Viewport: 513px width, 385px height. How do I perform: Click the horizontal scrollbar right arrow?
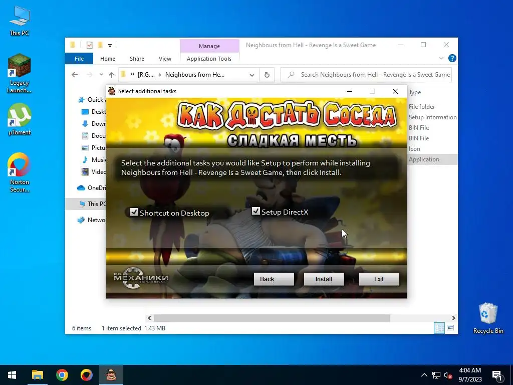coord(453,318)
